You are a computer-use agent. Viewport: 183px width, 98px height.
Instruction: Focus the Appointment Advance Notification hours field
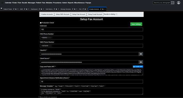click(92, 82)
